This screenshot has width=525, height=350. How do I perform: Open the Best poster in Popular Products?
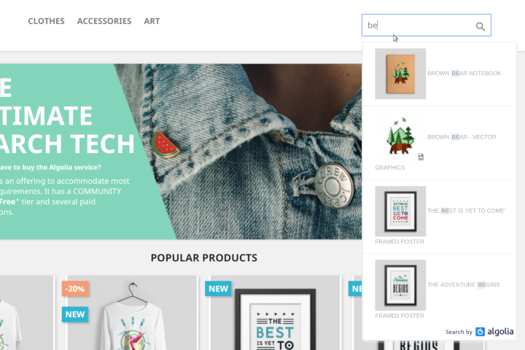(275, 313)
